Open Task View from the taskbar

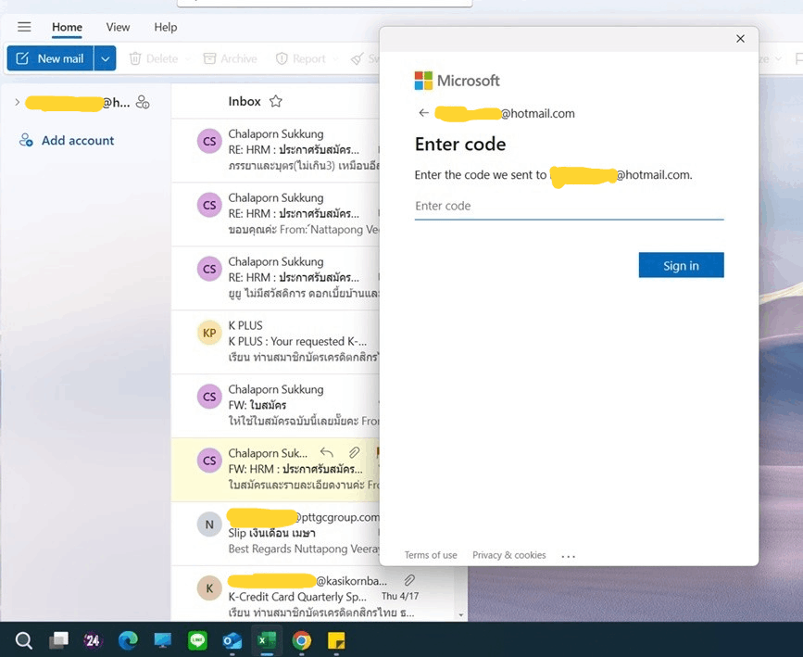tap(58, 640)
